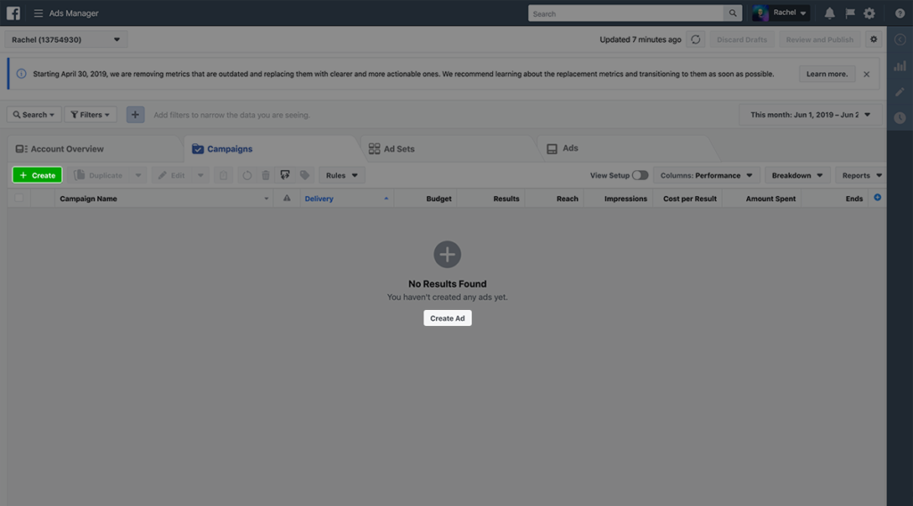Toggle the View Setup switch
The image size is (913, 506).
[x=640, y=175]
